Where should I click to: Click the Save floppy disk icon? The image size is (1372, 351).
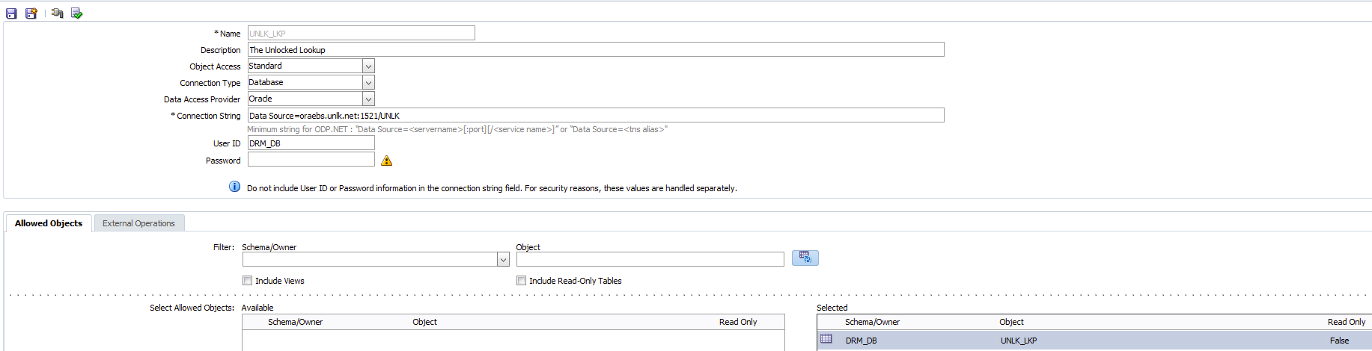[11, 13]
